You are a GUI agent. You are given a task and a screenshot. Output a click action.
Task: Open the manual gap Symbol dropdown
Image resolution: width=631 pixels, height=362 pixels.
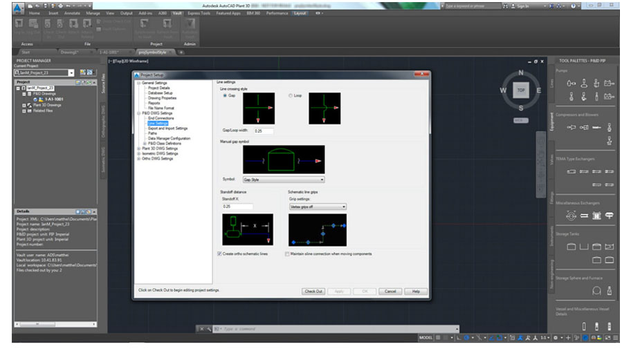tap(283, 180)
